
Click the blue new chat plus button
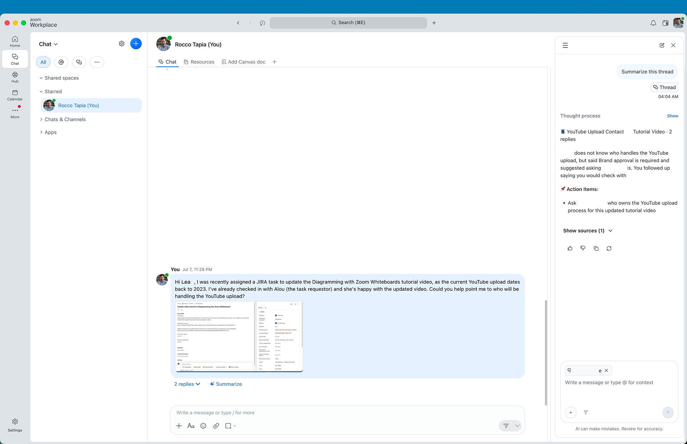[x=136, y=44]
